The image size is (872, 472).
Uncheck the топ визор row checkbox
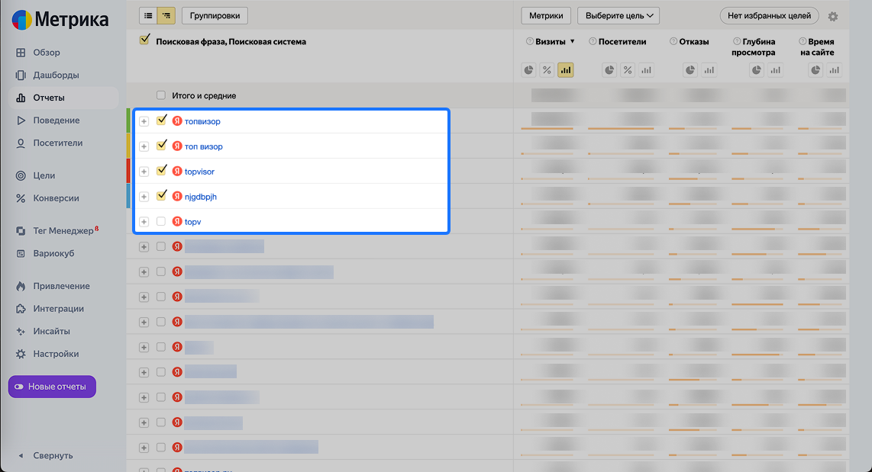[161, 145]
